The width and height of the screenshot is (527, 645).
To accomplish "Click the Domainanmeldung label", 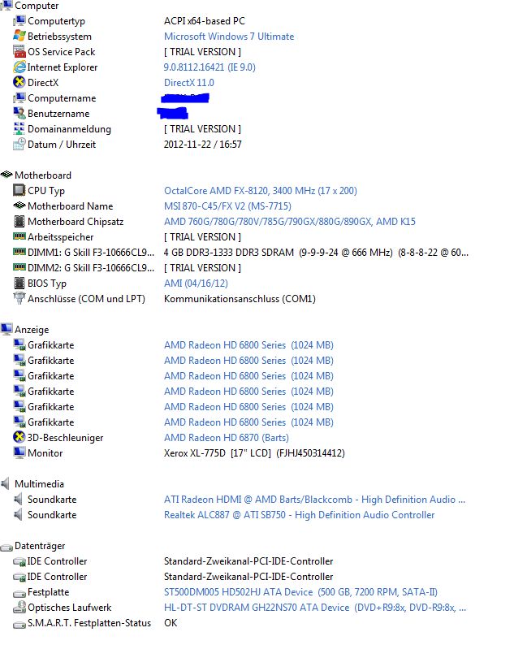I will 69,129.
